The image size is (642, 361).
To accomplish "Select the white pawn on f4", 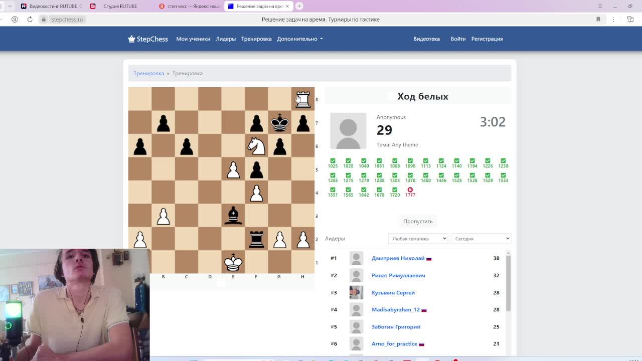I will (x=256, y=192).
